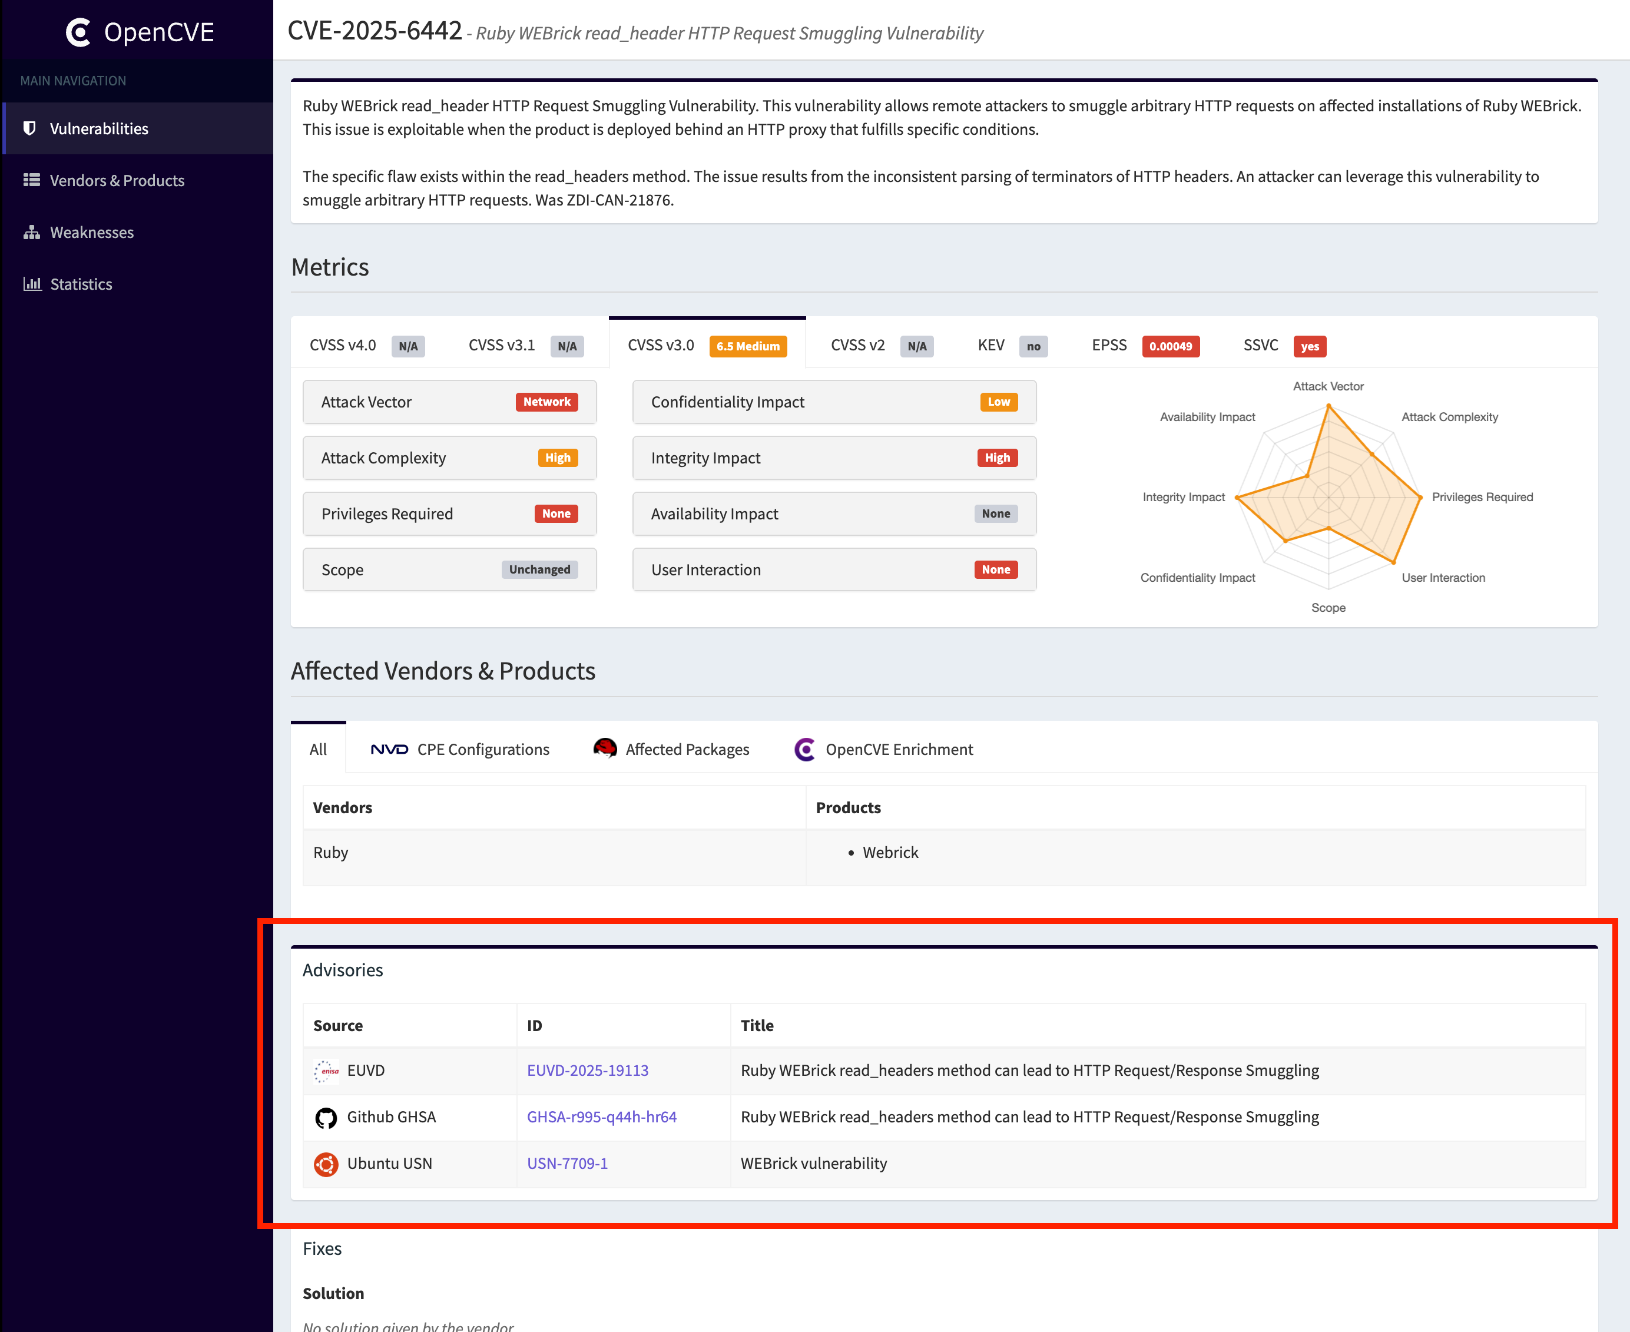Click the OpenCVE brand name text
The width and height of the screenshot is (1630, 1332).
159,32
